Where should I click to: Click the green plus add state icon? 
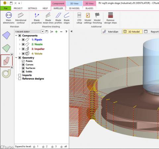tap(56, 32)
